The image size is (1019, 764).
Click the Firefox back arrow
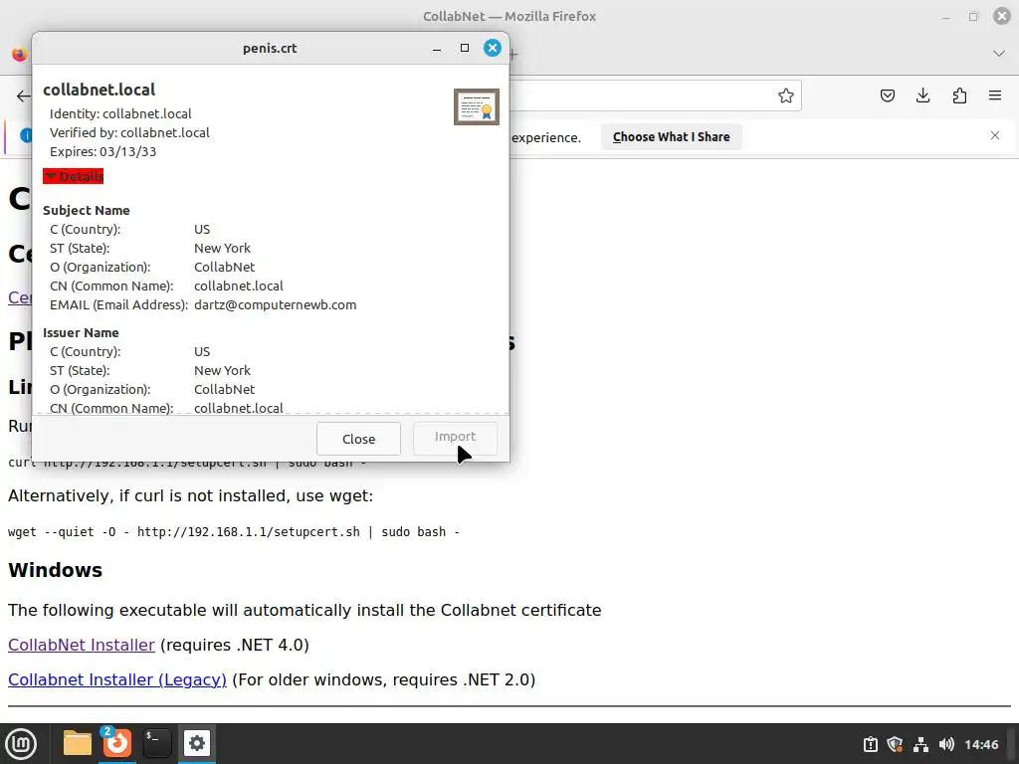tap(23, 96)
